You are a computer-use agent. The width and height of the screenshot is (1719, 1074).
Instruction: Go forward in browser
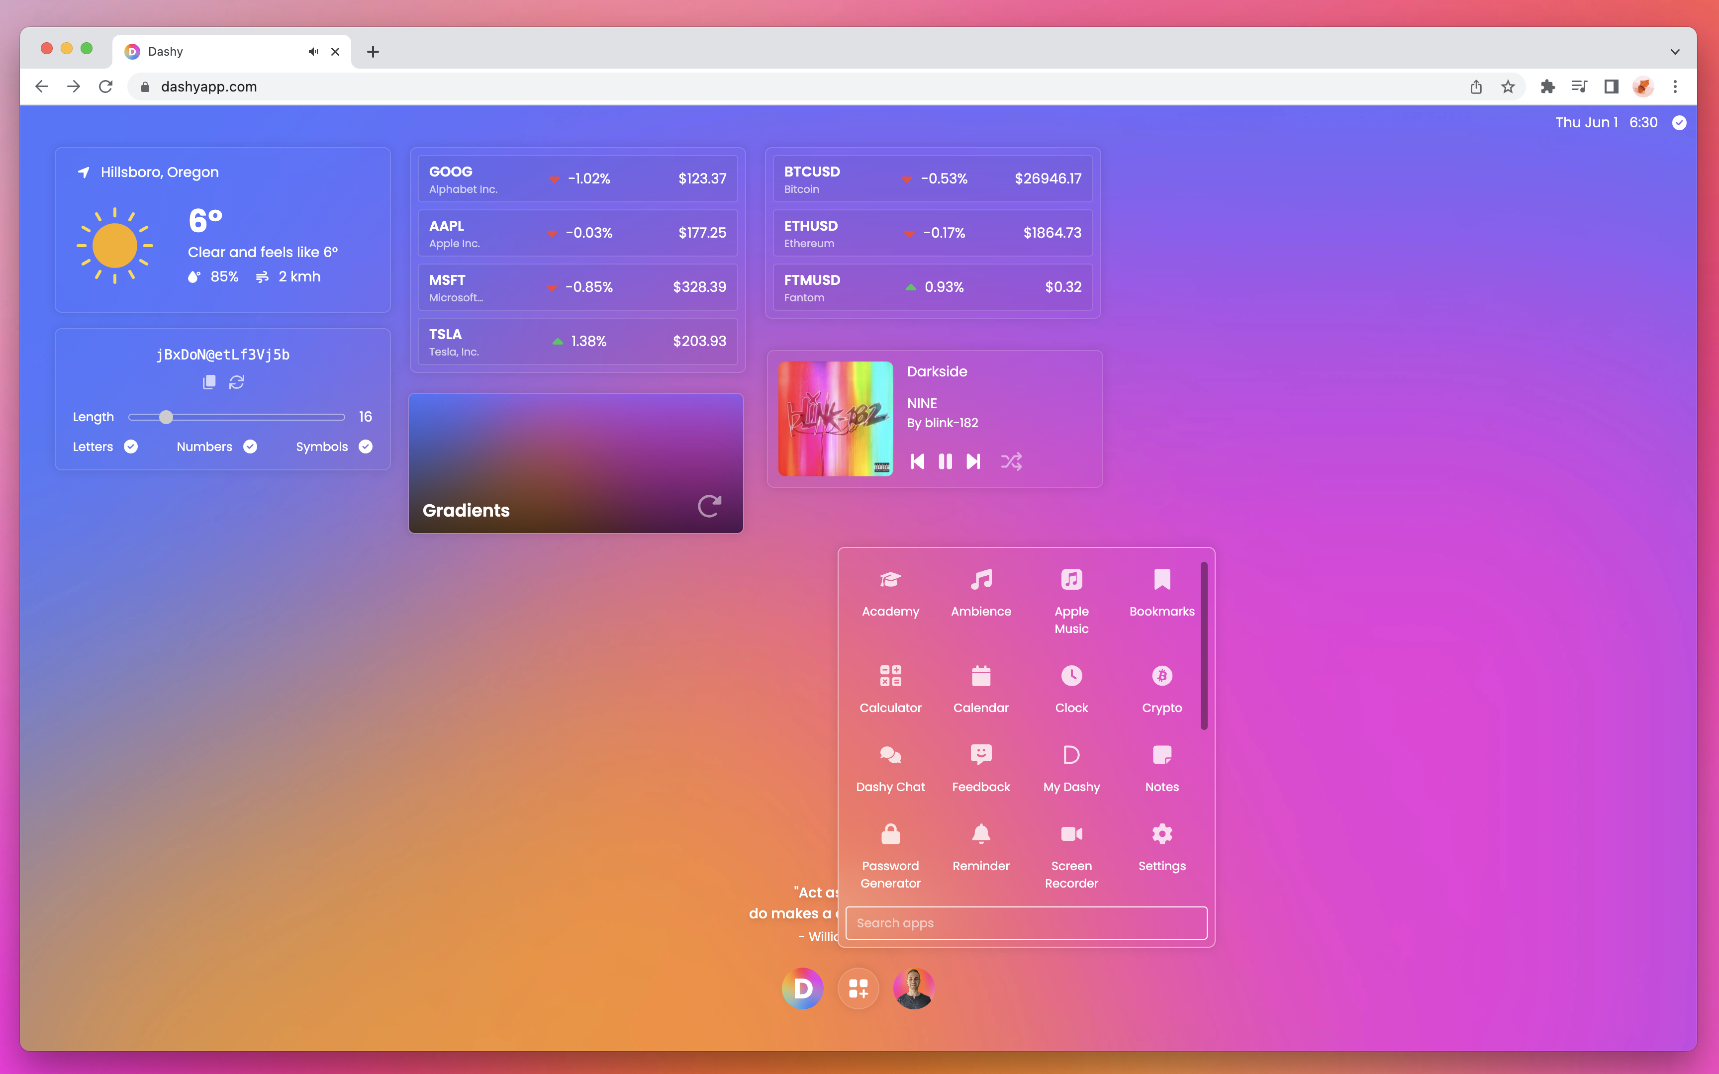coord(74,87)
